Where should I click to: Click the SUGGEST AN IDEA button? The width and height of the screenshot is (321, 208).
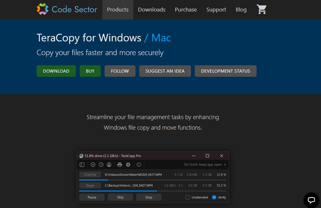(x=165, y=71)
